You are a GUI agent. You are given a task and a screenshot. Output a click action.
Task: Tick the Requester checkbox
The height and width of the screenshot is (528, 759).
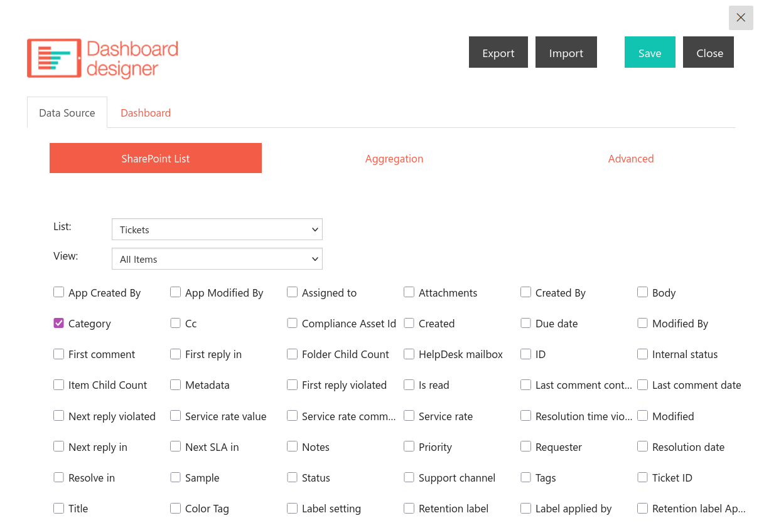tap(525, 446)
